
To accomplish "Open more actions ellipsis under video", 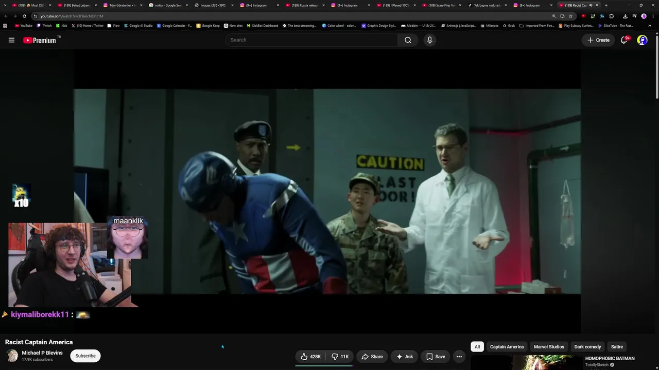I will [459, 357].
